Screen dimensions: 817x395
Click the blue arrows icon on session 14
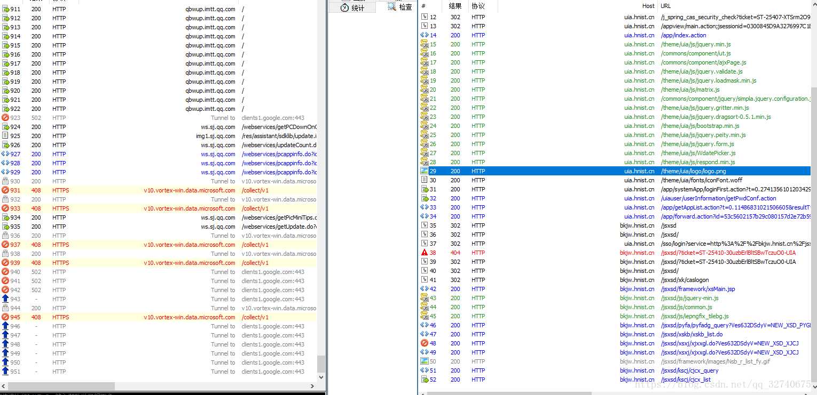[x=425, y=35]
